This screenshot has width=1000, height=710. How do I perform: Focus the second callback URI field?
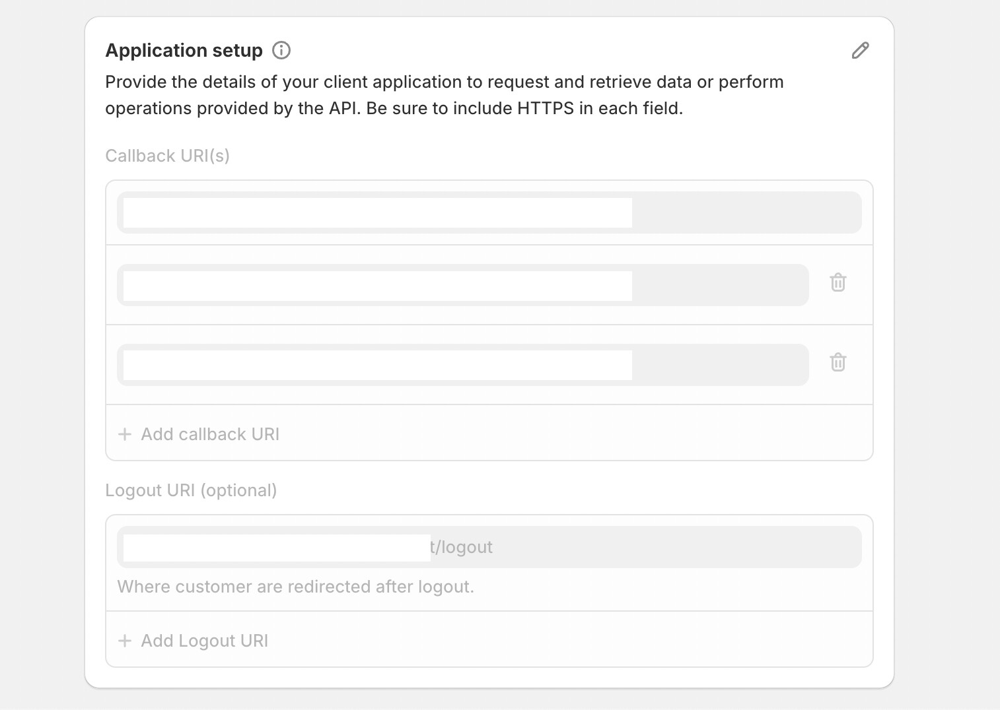click(x=462, y=285)
